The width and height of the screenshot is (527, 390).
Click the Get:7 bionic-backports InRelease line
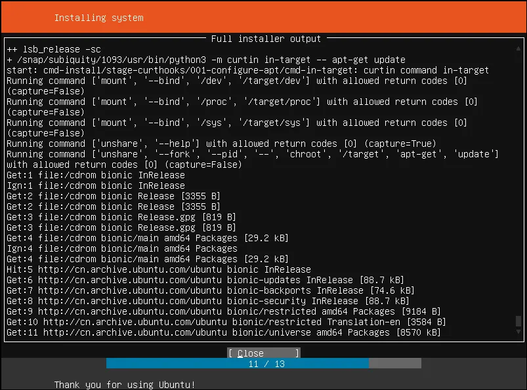(x=211, y=290)
